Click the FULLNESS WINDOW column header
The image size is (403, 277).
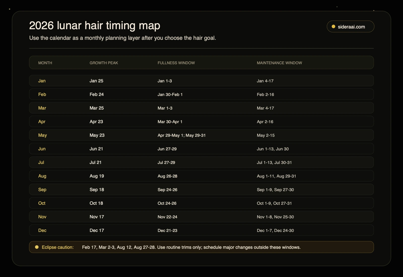(x=176, y=63)
